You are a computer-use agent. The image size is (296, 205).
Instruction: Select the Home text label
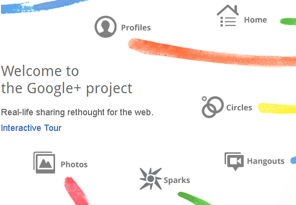(255, 20)
